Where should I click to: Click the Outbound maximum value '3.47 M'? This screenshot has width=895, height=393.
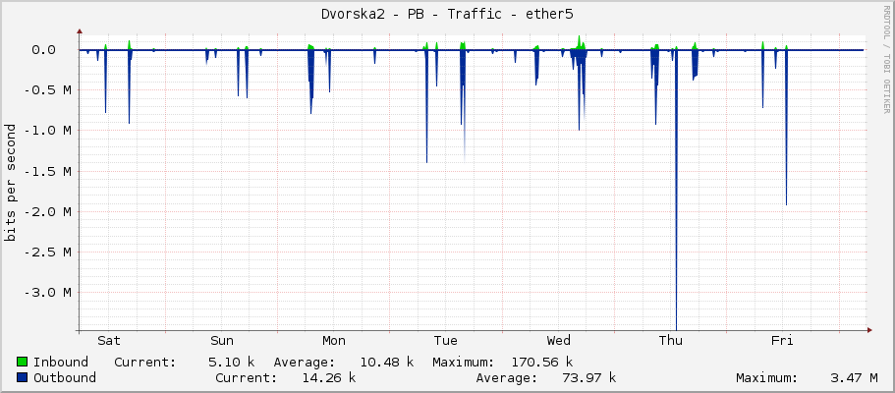click(855, 377)
